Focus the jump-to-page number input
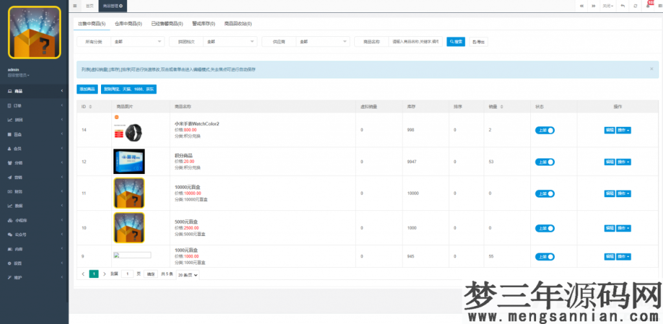The height and width of the screenshot is (324, 663). coord(128,274)
